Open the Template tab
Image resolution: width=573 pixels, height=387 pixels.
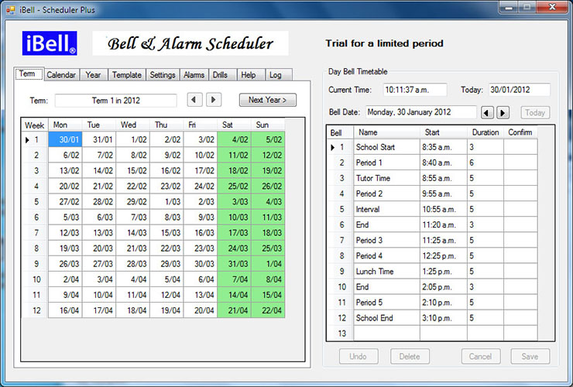pos(127,75)
